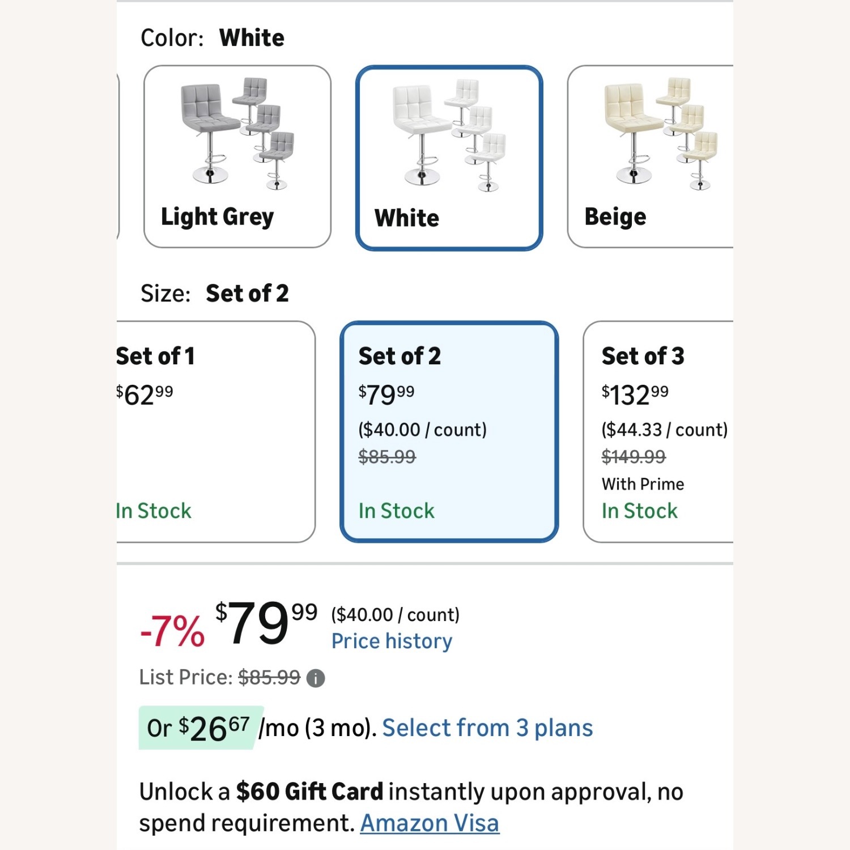Click the large $79.99 main price
Viewport: 850px width, 850px height.
[265, 623]
